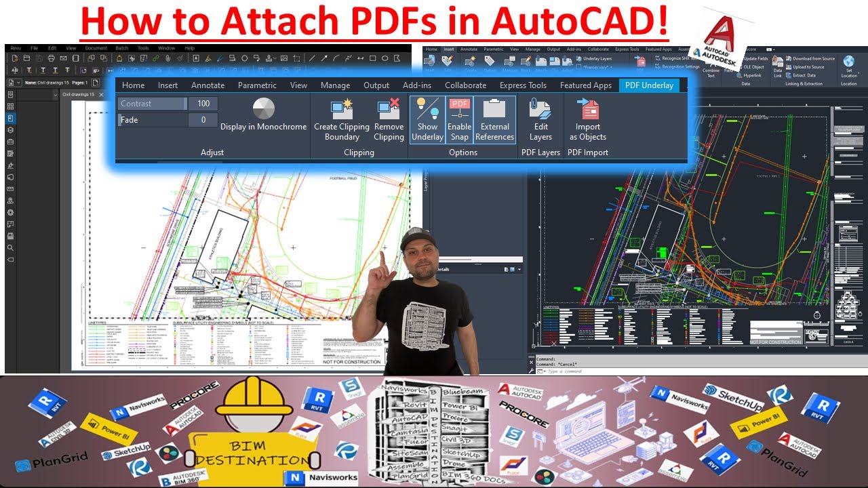The width and height of the screenshot is (868, 488).
Task: Click Extract Data in AutoCAD ribbon
Action: click(801, 75)
